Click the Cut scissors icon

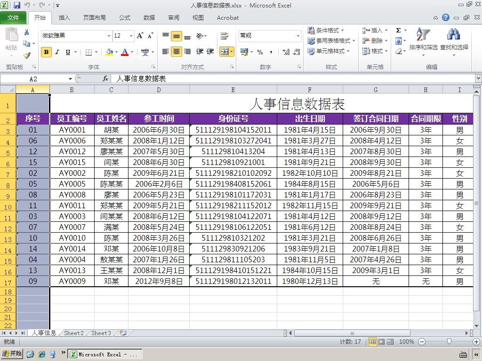(27, 32)
